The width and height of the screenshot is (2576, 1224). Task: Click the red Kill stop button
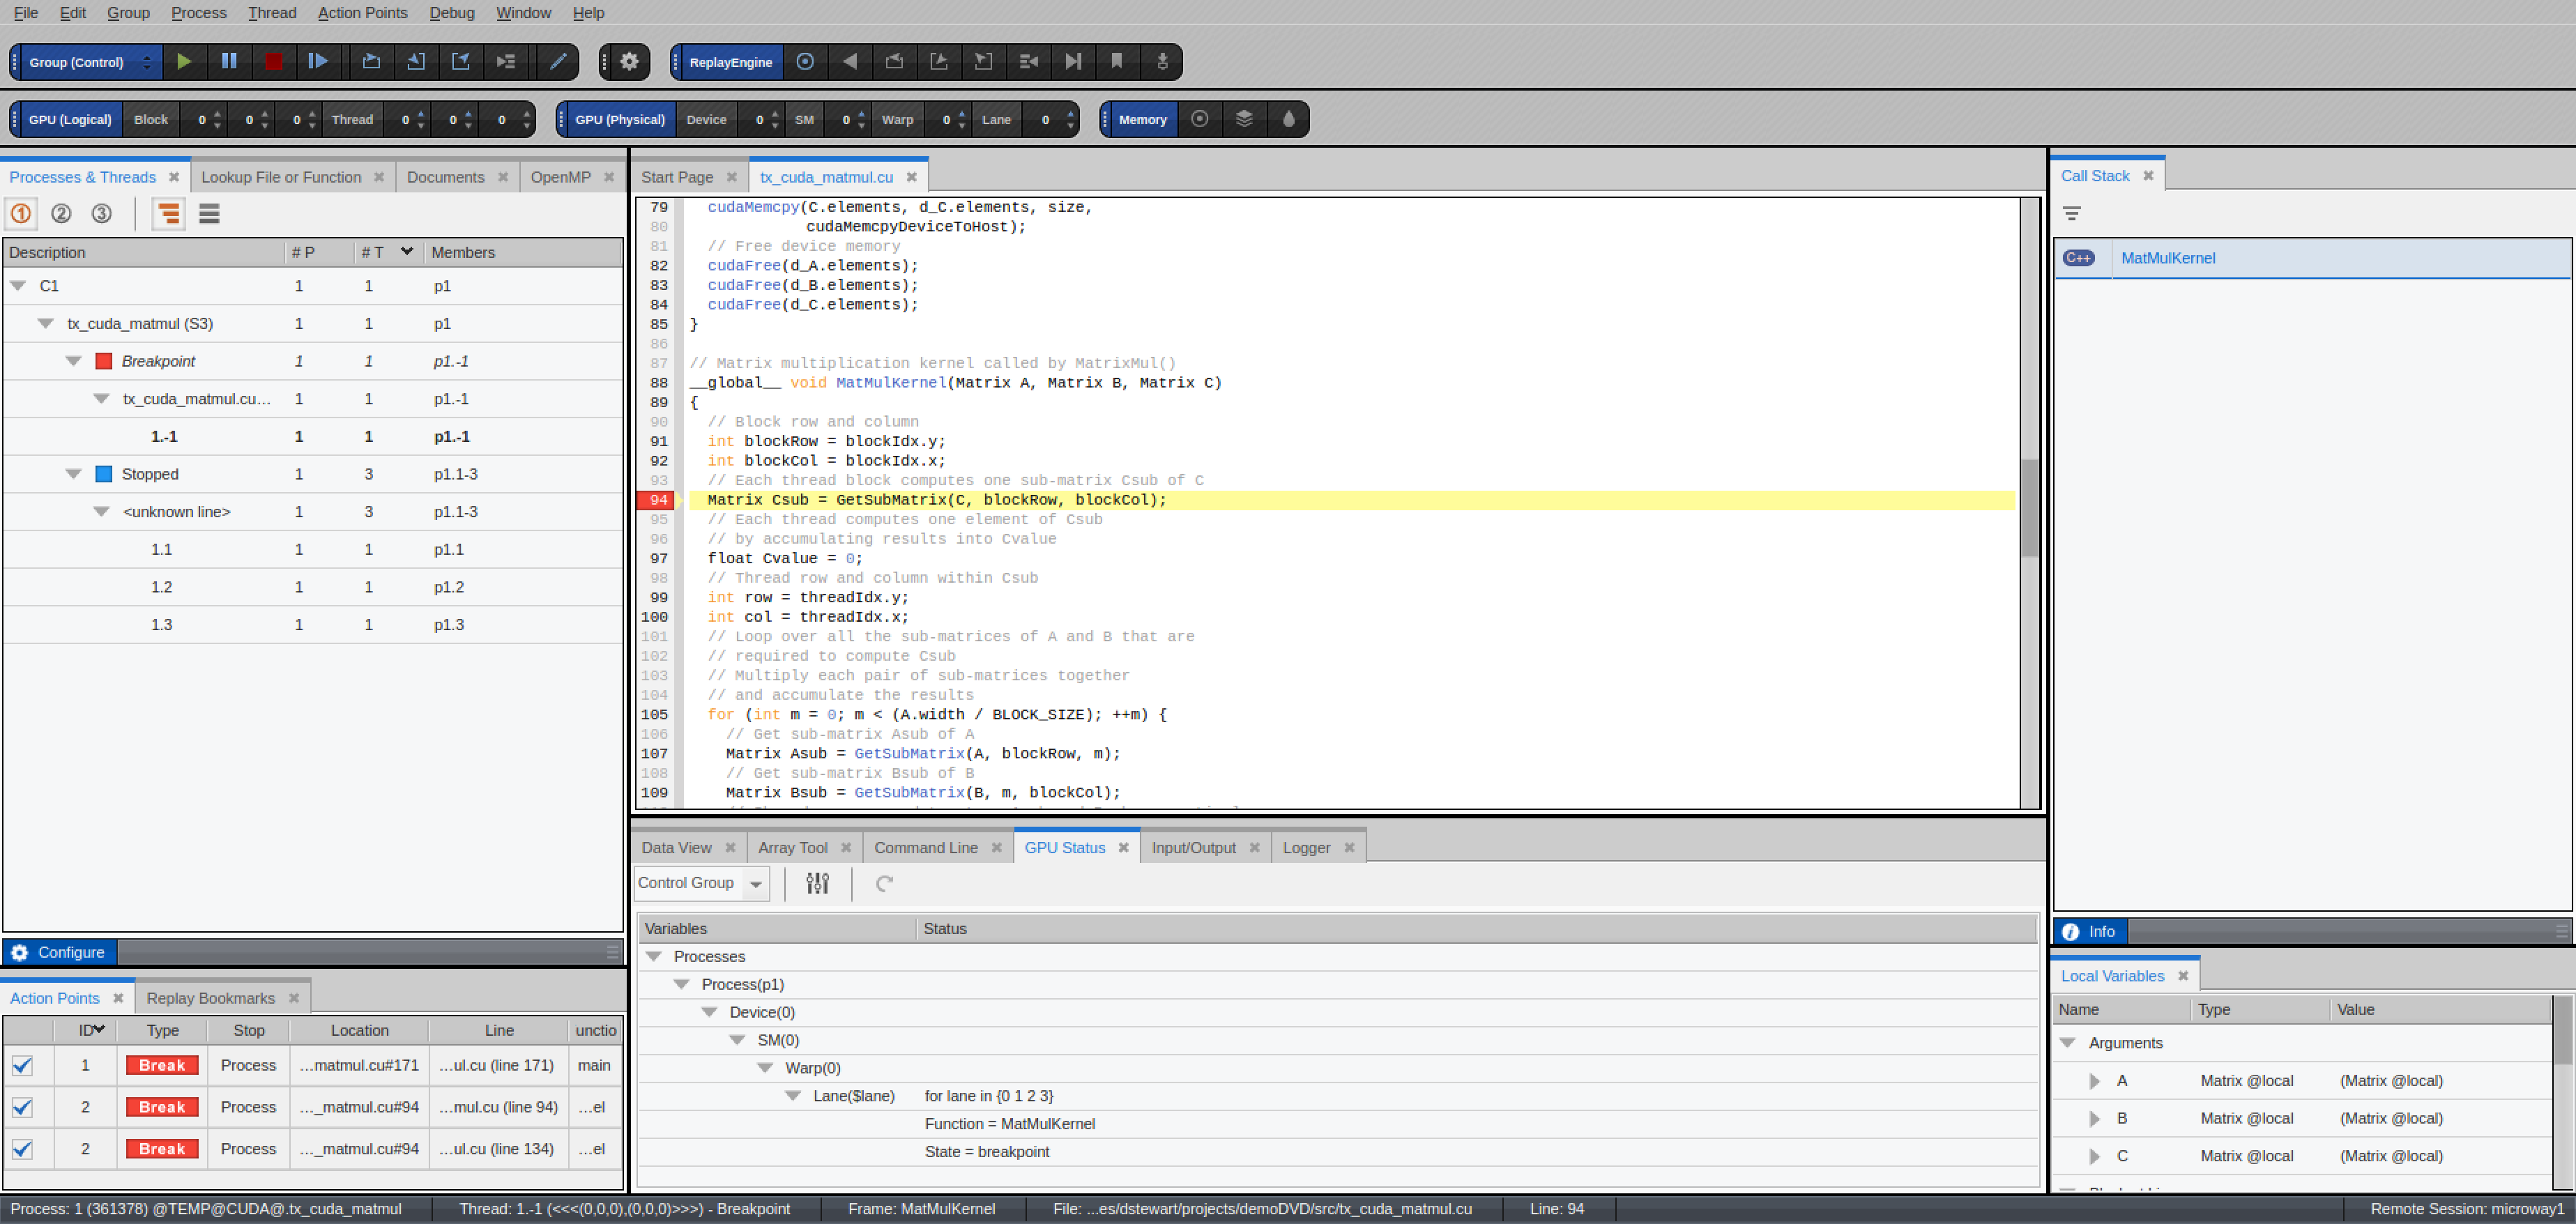click(273, 62)
